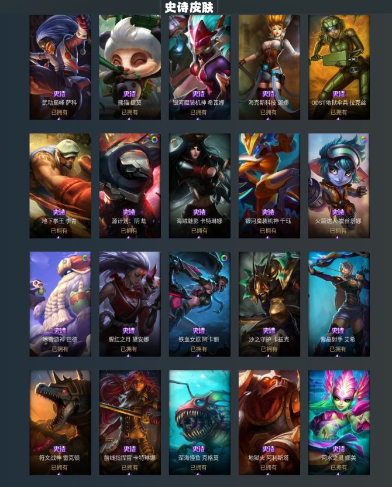Image resolution: width=392 pixels, height=487 pixels.
Task: Select the 海贼魅影 卡特琳娜 skin
Action: pyautogui.click(x=200, y=186)
